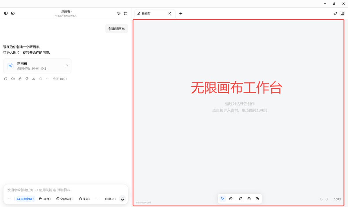Start voice input with microphone button
The width and height of the screenshot is (348, 207).
click(x=122, y=199)
